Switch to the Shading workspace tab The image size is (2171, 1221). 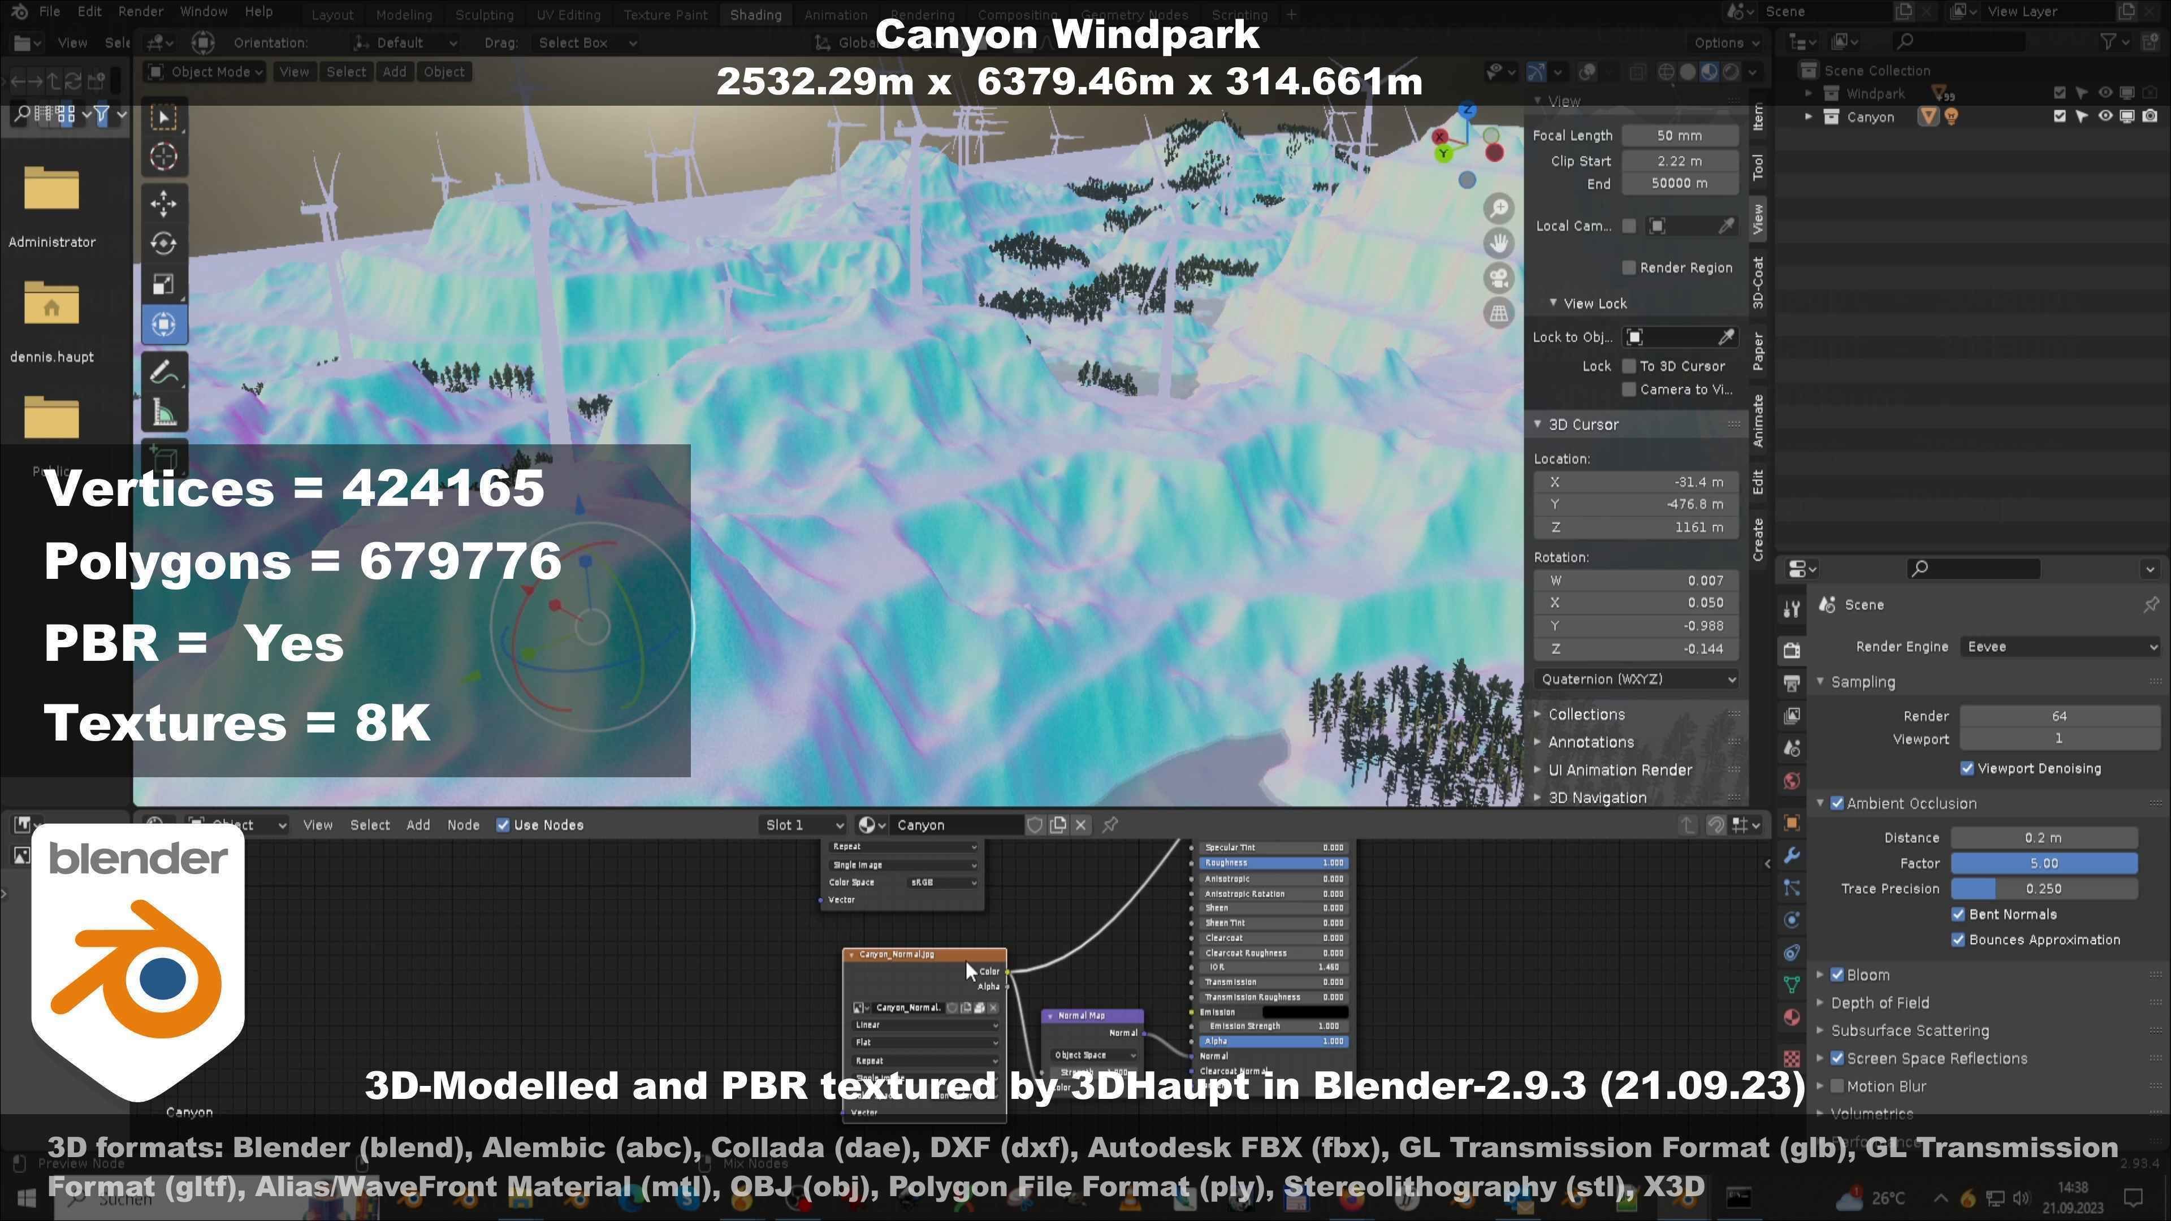tap(755, 14)
